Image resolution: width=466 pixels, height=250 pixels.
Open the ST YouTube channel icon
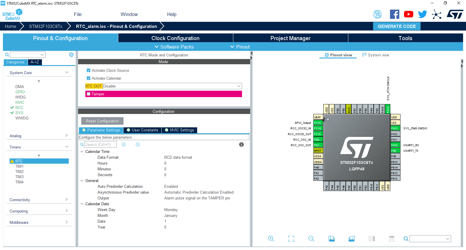click(x=409, y=14)
